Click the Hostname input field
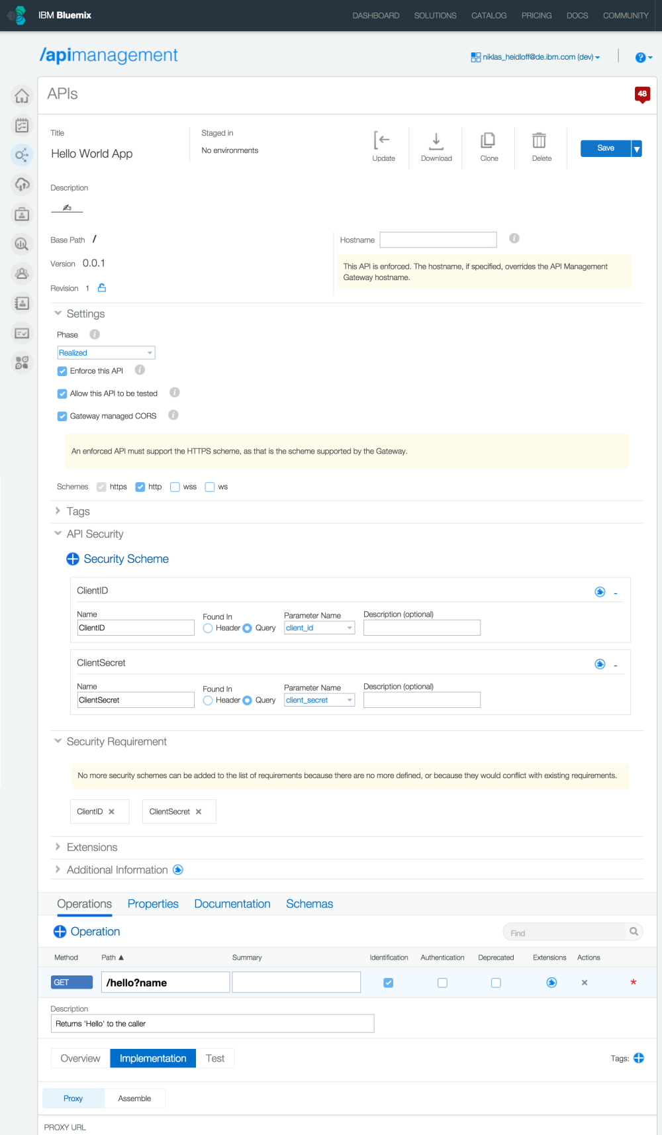This screenshot has height=1135, width=662. (x=438, y=240)
